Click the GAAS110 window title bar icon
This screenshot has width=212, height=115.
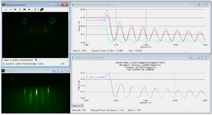coord(3,71)
